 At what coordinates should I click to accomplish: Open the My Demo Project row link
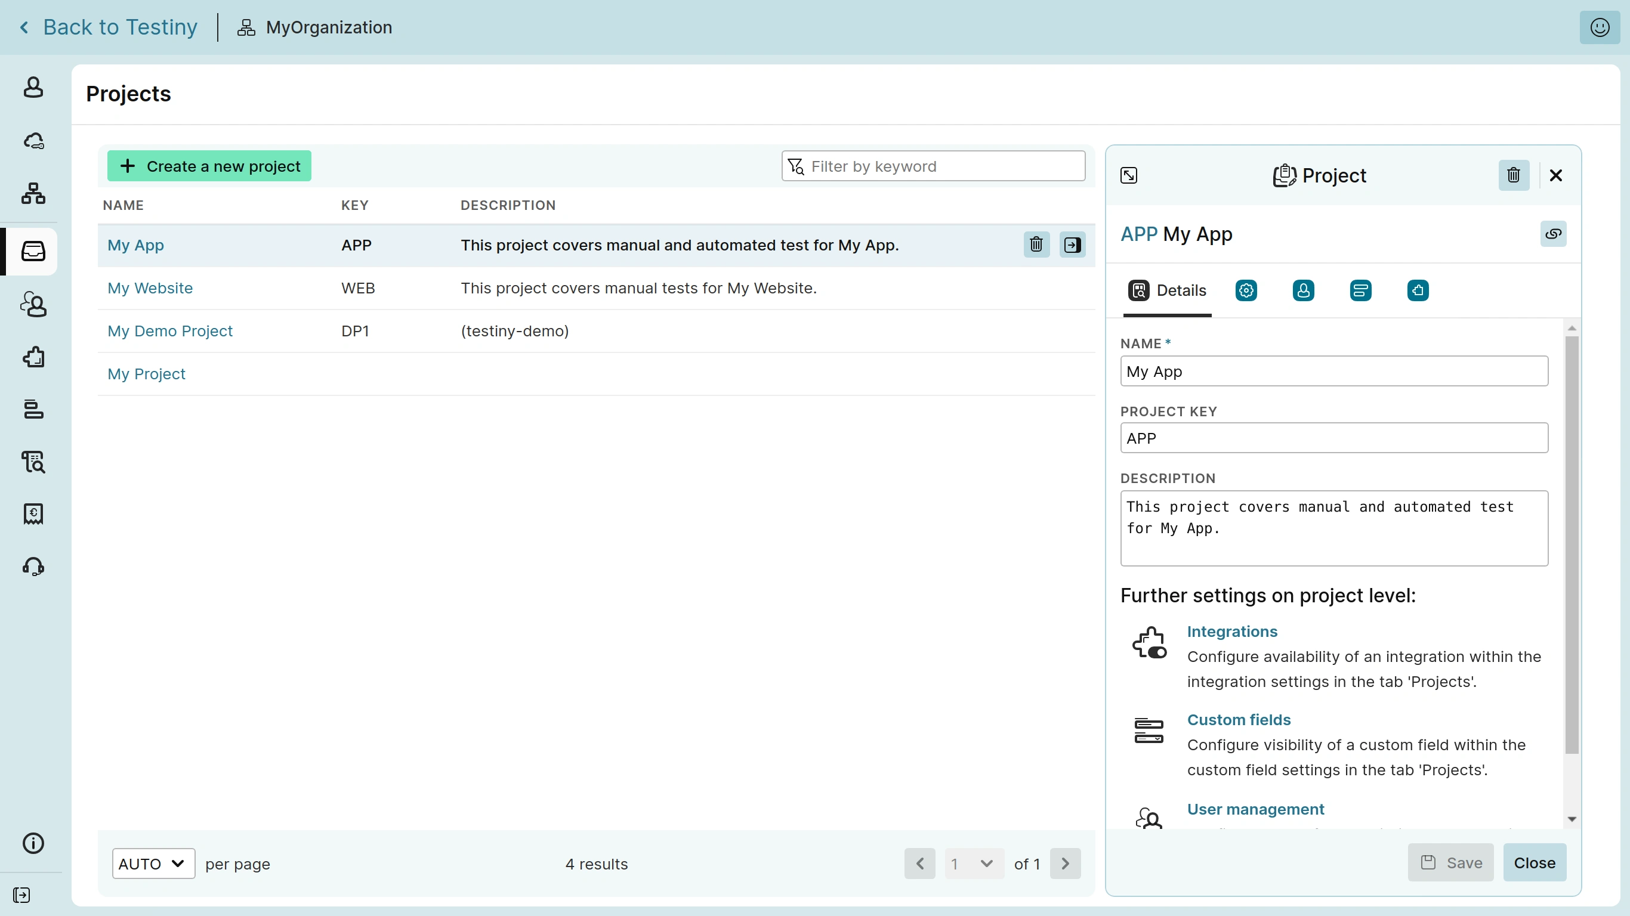[169, 331]
